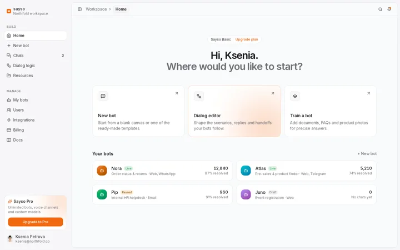The height and width of the screenshot is (250, 400).
Task: Click Juno's No chats yet text
Action: [362, 197]
